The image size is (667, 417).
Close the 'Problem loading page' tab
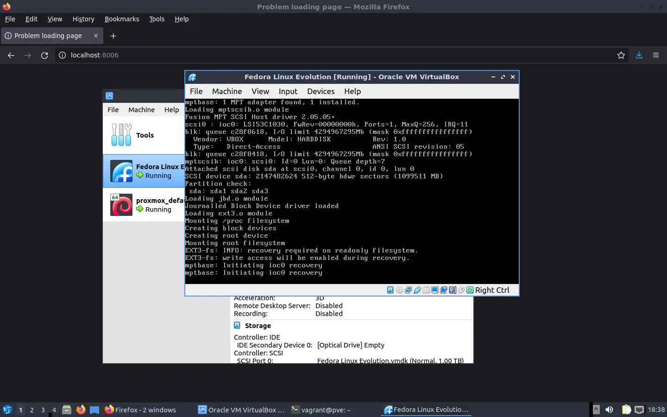pos(96,36)
